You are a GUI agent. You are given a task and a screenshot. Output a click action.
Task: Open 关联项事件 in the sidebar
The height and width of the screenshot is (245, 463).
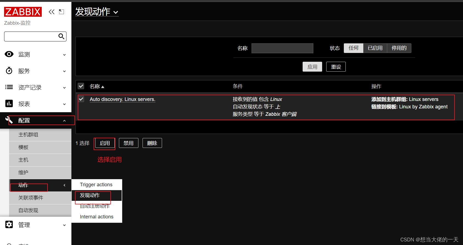pyautogui.click(x=40, y=198)
